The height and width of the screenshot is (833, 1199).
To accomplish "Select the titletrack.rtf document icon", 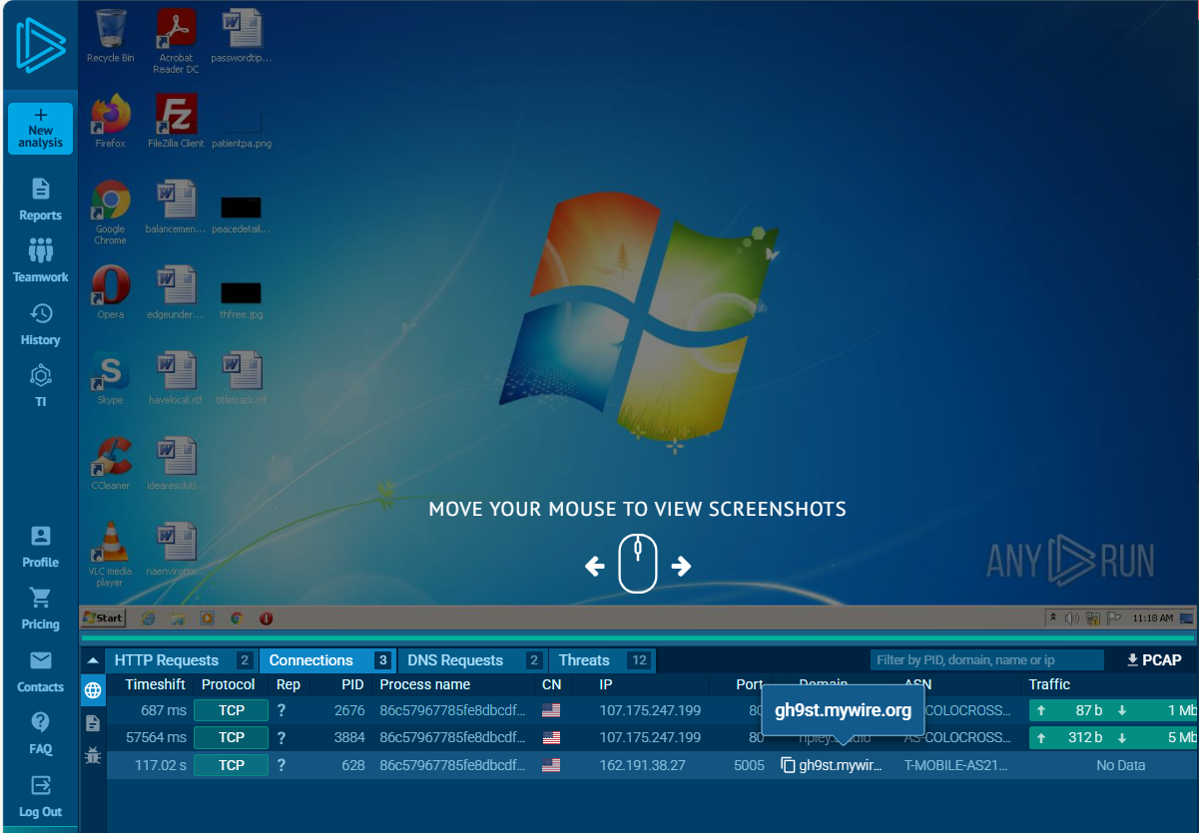I will tap(242, 378).
